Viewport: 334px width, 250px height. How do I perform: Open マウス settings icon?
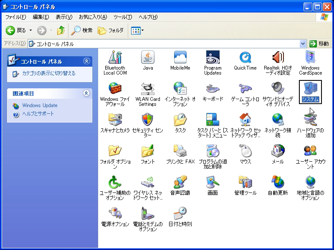pos(245,151)
